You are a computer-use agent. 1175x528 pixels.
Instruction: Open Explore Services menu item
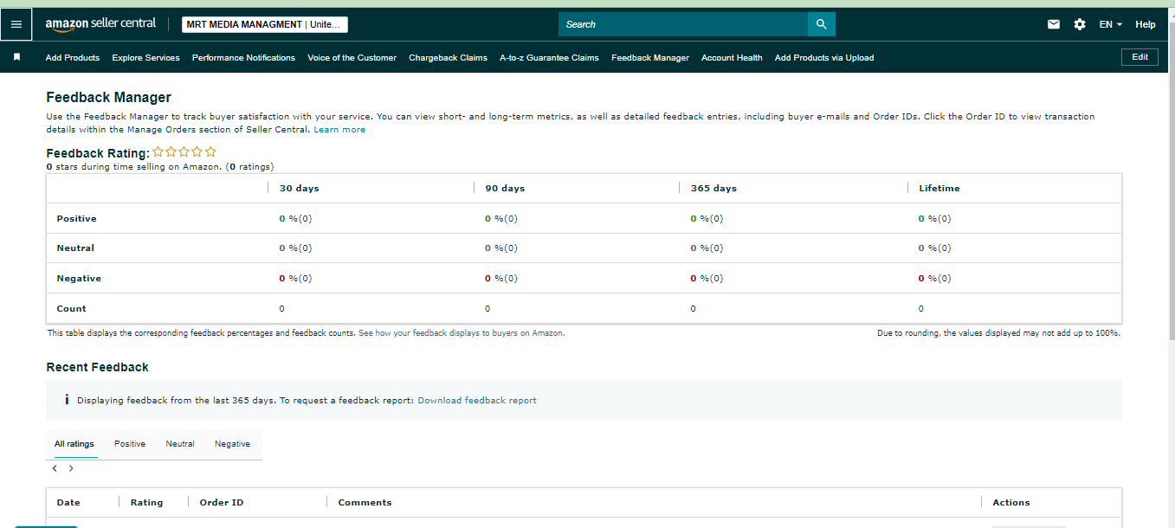[x=145, y=58]
